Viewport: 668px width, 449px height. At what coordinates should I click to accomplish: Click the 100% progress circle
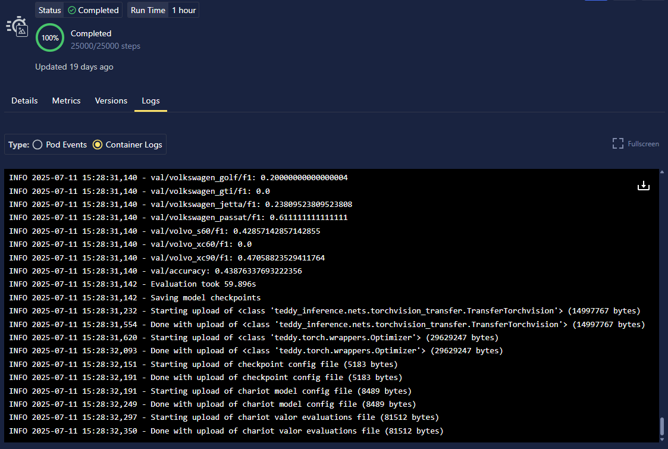(x=50, y=38)
